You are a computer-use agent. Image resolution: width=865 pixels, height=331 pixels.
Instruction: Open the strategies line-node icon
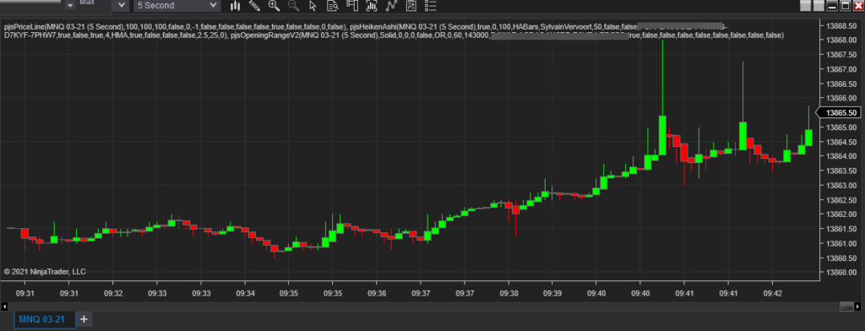point(391,6)
